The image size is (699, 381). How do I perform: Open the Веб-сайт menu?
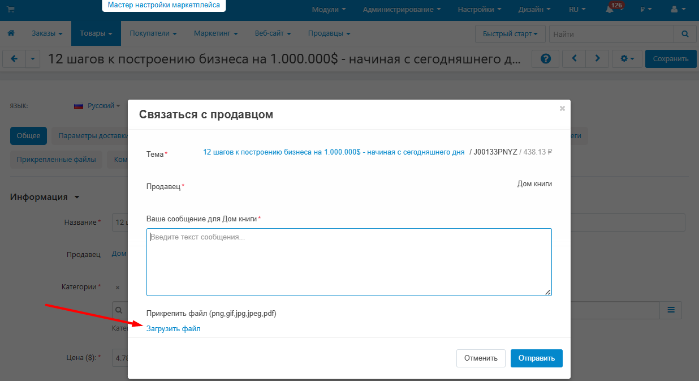(273, 33)
